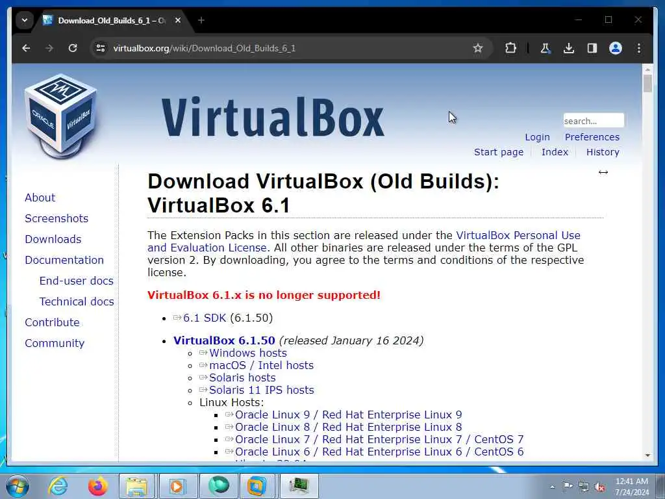Add a new browser tab
The height and width of the screenshot is (499, 665).
tap(201, 20)
